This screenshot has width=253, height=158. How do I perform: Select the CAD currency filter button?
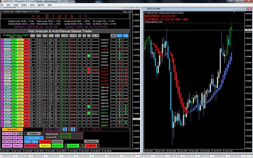point(10,138)
